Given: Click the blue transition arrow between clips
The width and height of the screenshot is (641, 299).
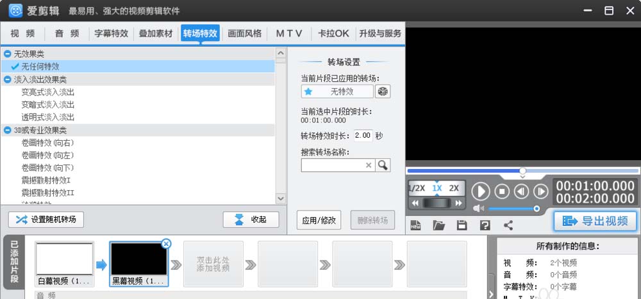Looking at the screenshot, I should click(x=101, y=265).
